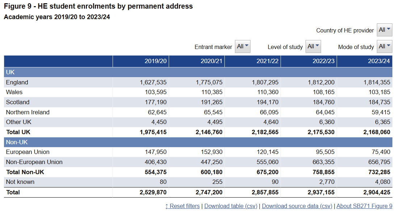Image resolution: width=400 pixels, height=212 pixels.
Task: Click grand Total 2019/20 value 2,529,870
Action: 153,193
